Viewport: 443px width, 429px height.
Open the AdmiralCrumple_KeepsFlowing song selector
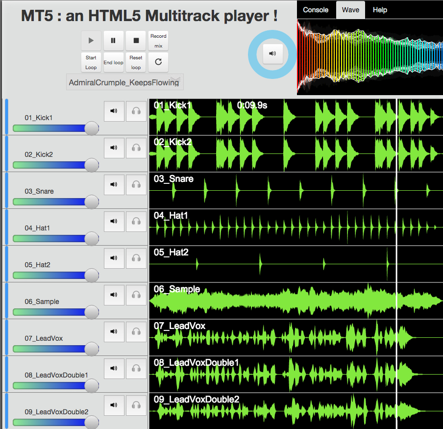124,81
